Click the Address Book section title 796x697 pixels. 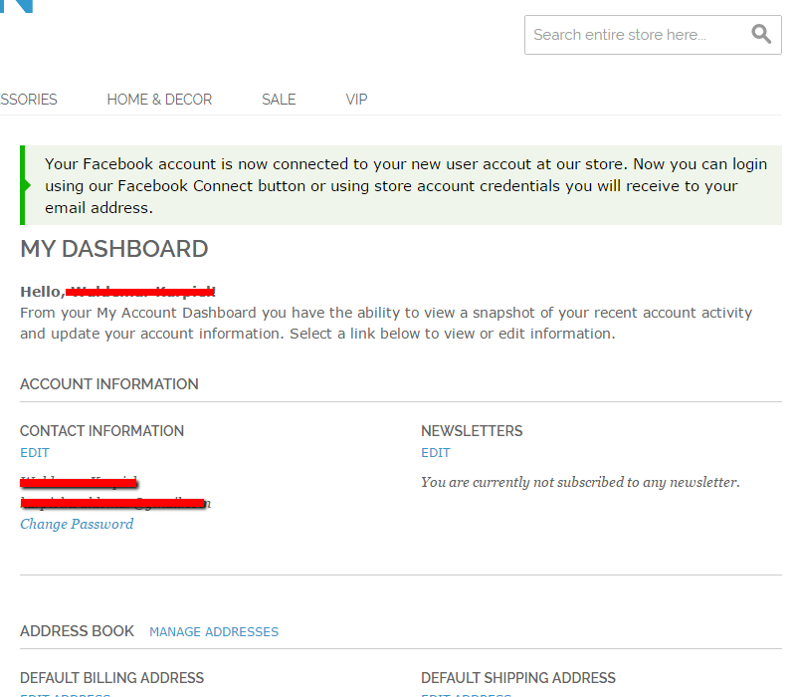77,631
